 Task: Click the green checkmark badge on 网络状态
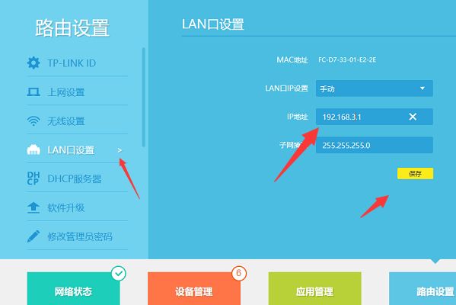pos(119,273)
